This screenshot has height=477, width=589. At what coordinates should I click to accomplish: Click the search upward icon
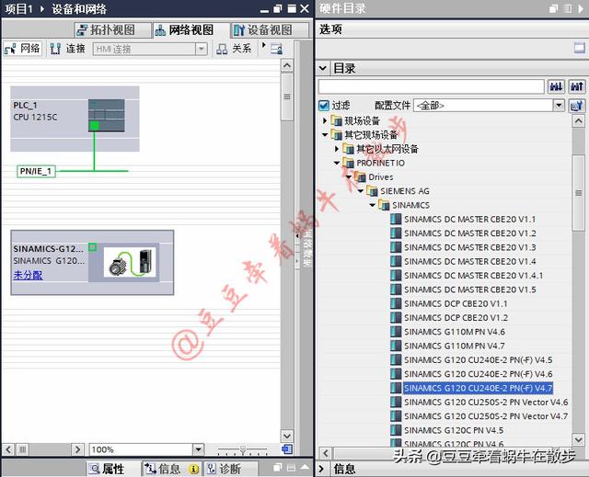pyautogui.click(x=577, y=86)
